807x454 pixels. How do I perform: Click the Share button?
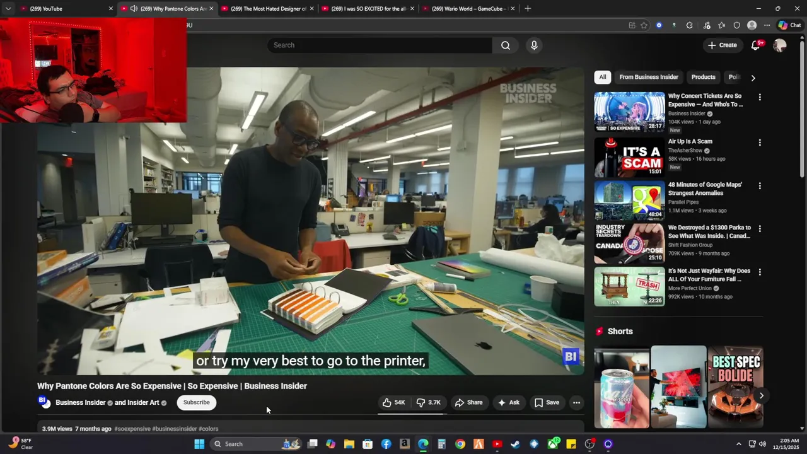469,402
